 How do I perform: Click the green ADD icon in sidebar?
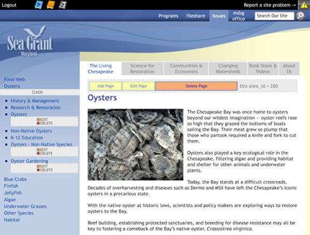click(x=39, y=92)
